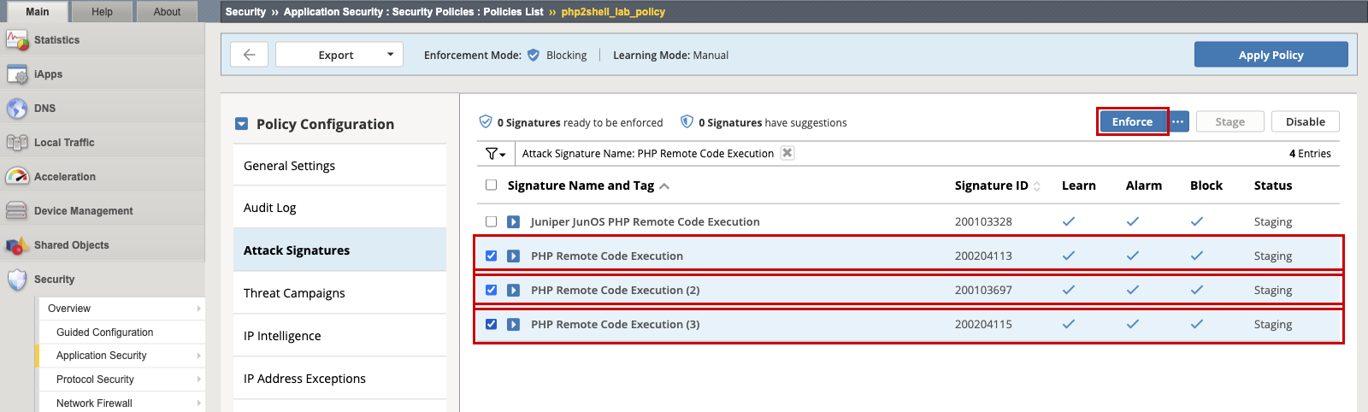Image resolution: width=1368 pixels, height=412 pixels.
Task: Toggle the select-all signatures checkbox
Action: pyautogui.click(x=491, y=185)
